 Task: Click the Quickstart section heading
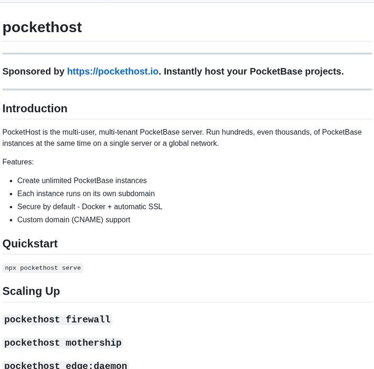coord(30,244)
